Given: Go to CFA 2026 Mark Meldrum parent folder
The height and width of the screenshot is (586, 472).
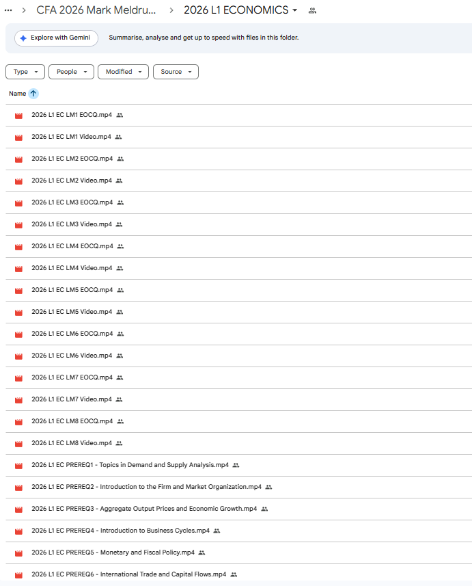Looking at the screenshot, I should pyautogui.click(x=96, y=10).
